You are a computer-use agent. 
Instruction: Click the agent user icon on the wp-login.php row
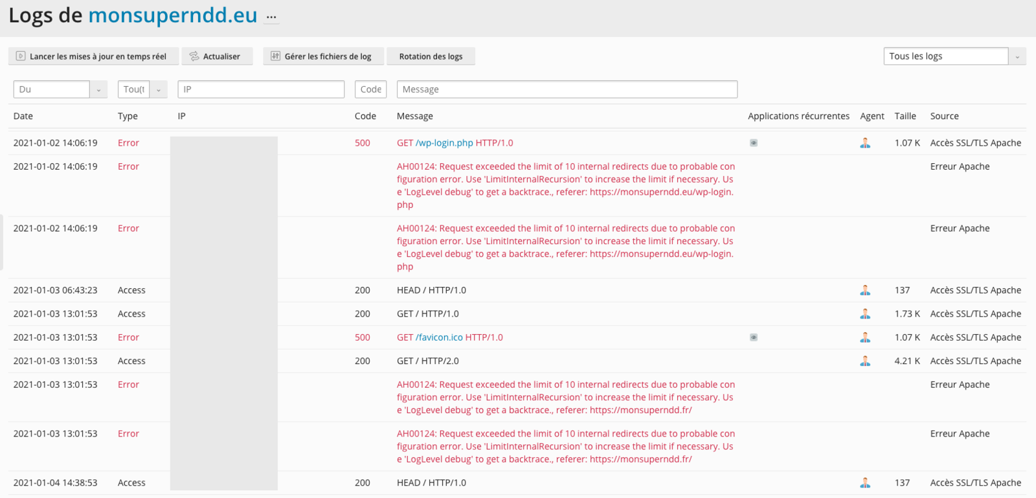(865, 143)
